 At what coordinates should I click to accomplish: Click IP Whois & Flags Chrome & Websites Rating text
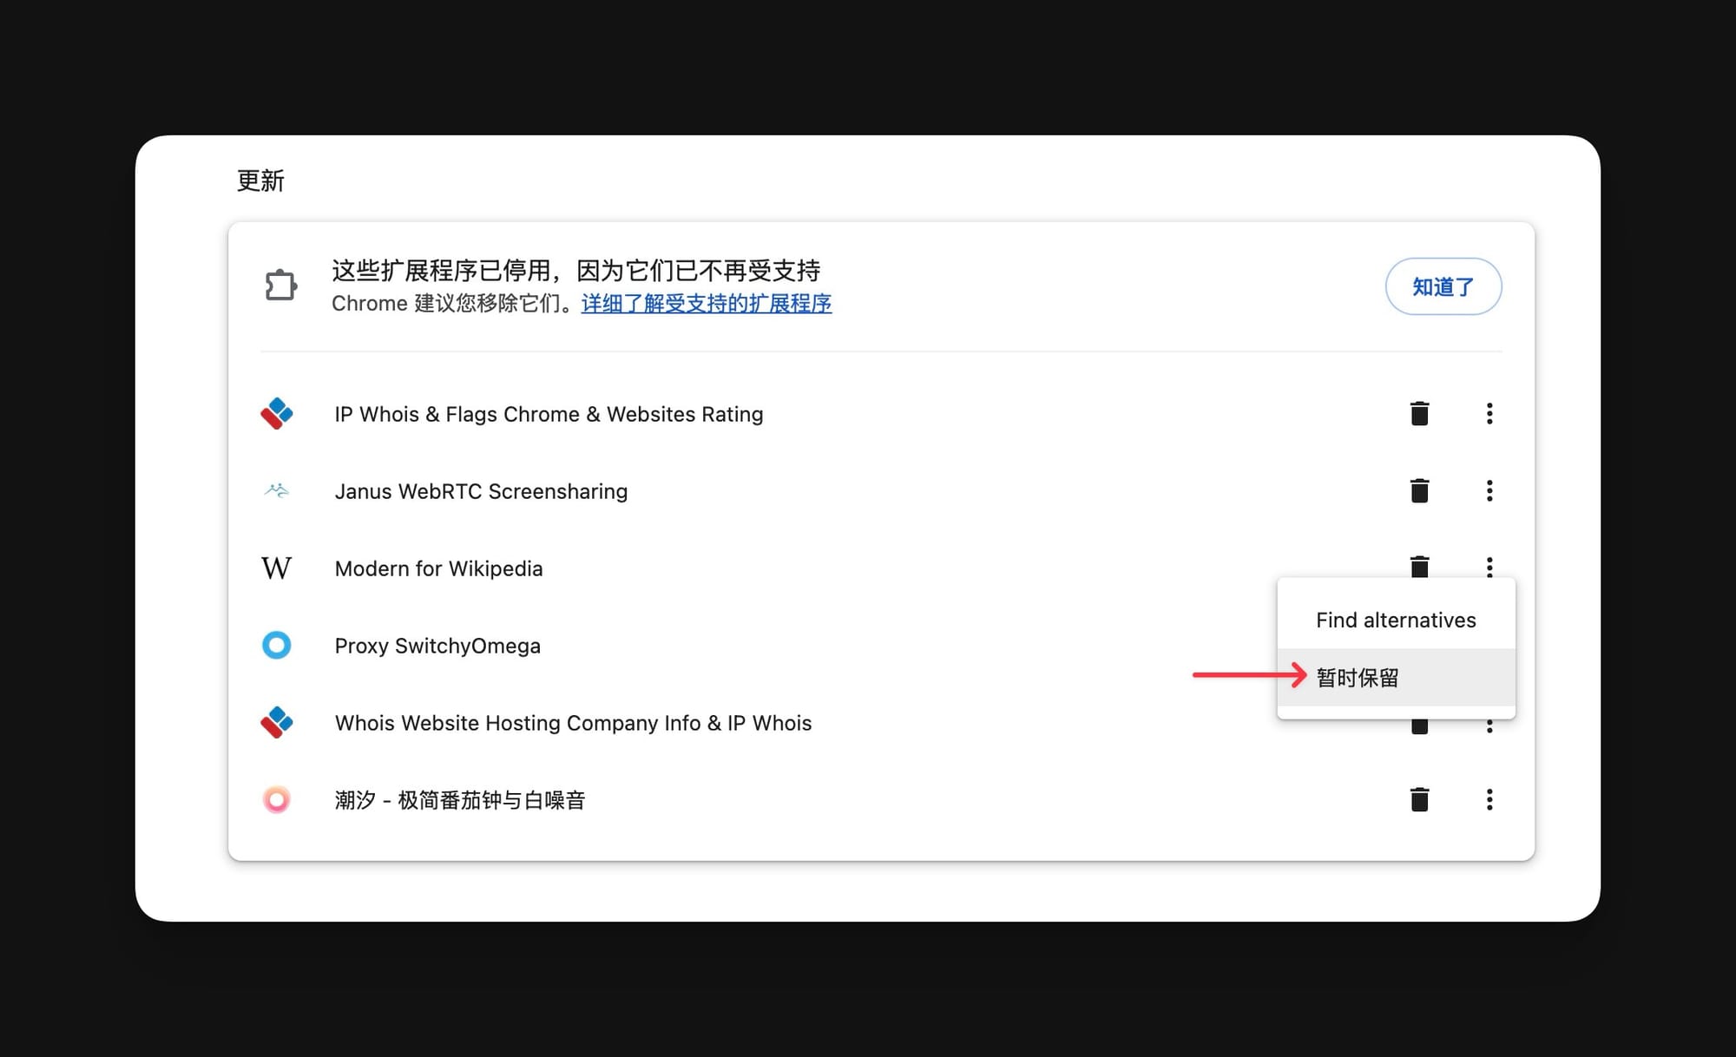coord(549,414)
